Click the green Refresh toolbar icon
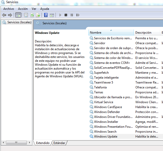Image resolution: width=163 pixels, height=151 pixels. click(32, 15)
